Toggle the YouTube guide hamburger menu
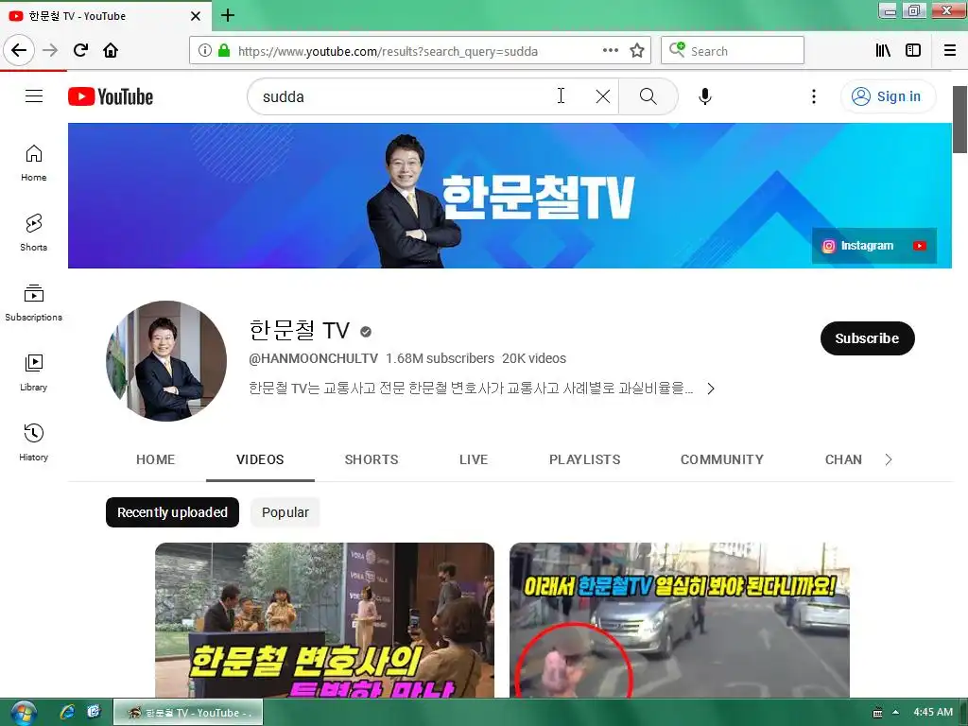The width and height of the screenshot is (968, 726). (34, 96)
